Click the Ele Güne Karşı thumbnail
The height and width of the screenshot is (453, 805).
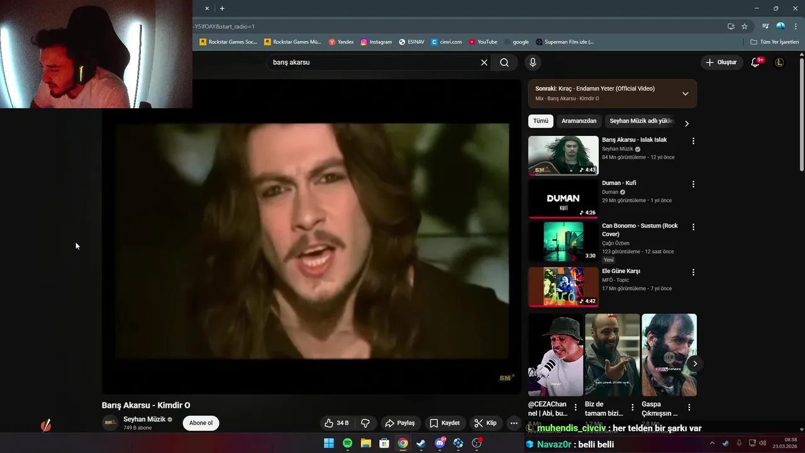563,287
